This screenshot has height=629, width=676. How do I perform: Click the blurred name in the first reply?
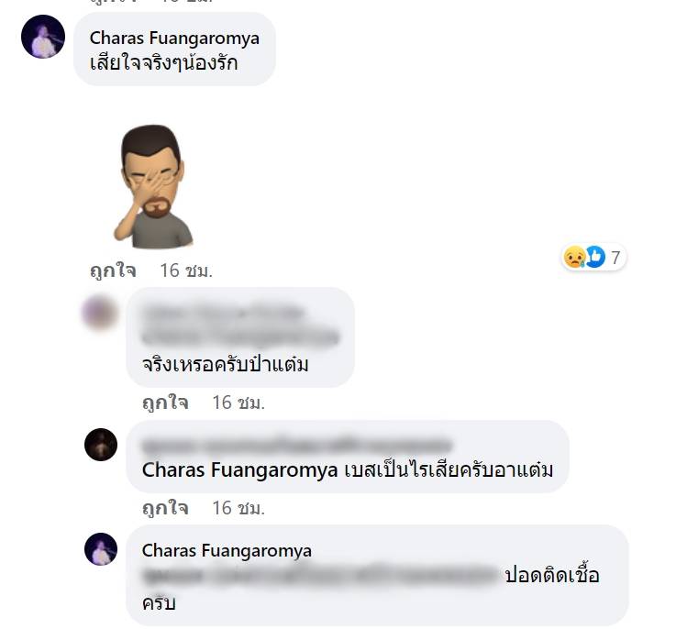coord(224,313)
